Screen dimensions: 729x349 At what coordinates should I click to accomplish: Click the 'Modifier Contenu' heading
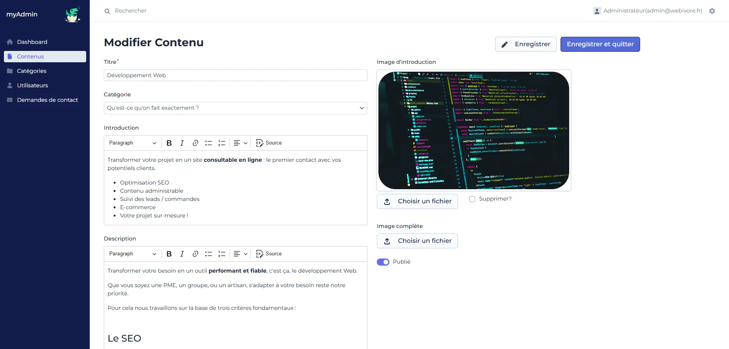pos(154,42)
